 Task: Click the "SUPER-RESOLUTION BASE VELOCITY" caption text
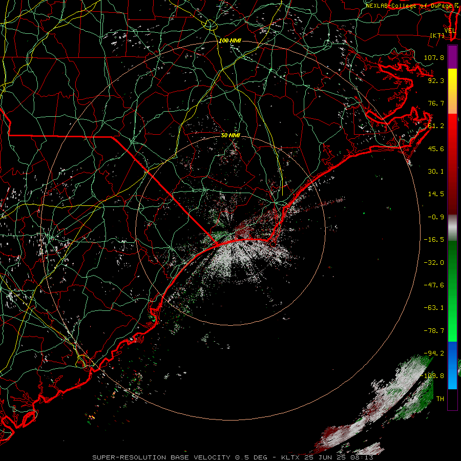tap(161, 457)
